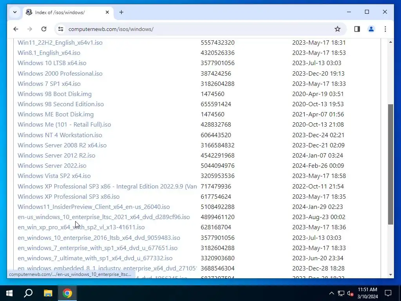This screenshot has height=301, width=401.
Task: Click the scrollbar down arrow
Action: (390, 275)
